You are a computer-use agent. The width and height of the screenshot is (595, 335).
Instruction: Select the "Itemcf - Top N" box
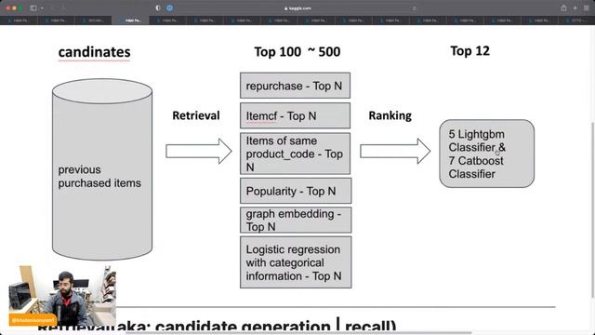pyautogui.click(x=295, y=115)
